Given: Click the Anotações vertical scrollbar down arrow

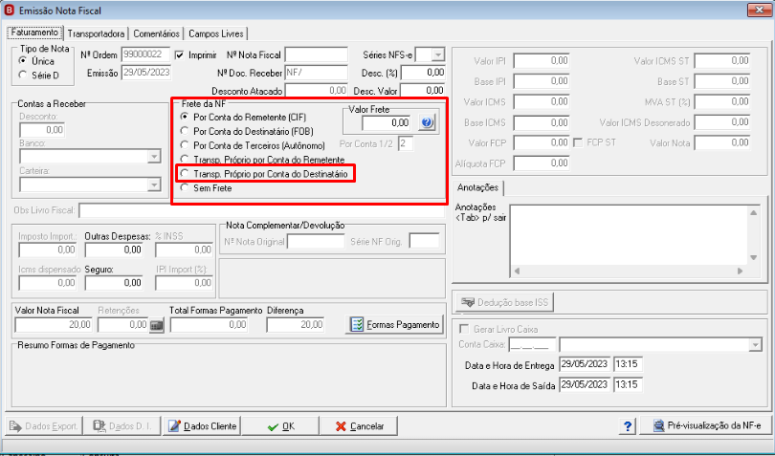Looking at the screenshot, I should coord(753,257).
